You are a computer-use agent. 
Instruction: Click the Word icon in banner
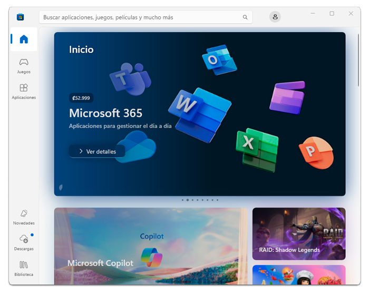[200, 114]
